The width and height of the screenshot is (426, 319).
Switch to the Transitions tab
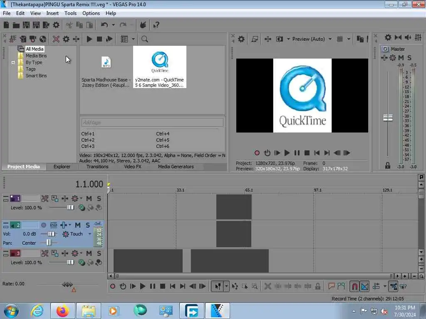pyautogui.click(x=97, y=167)
